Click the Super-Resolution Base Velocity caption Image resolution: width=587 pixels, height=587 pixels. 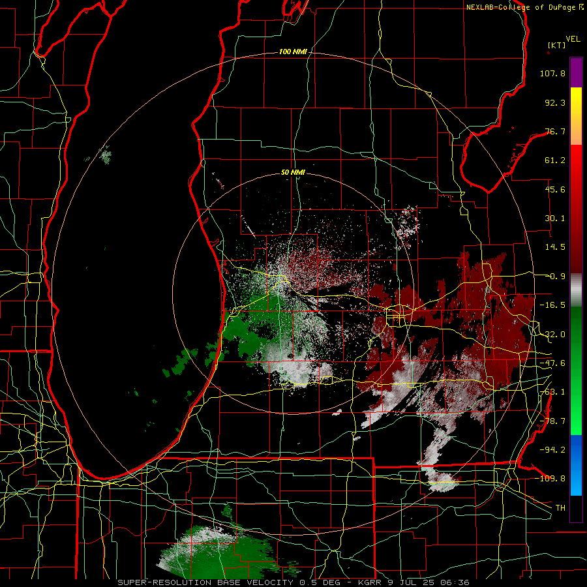293,582
